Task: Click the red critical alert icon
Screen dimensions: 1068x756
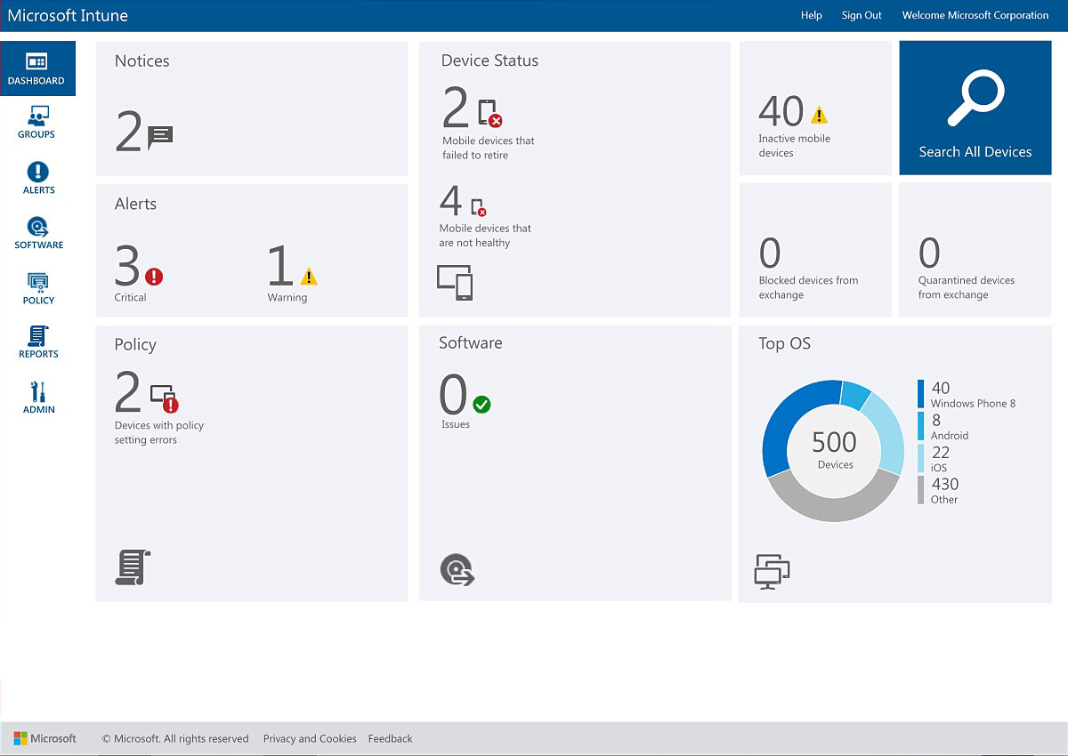Action: point(154,277)
